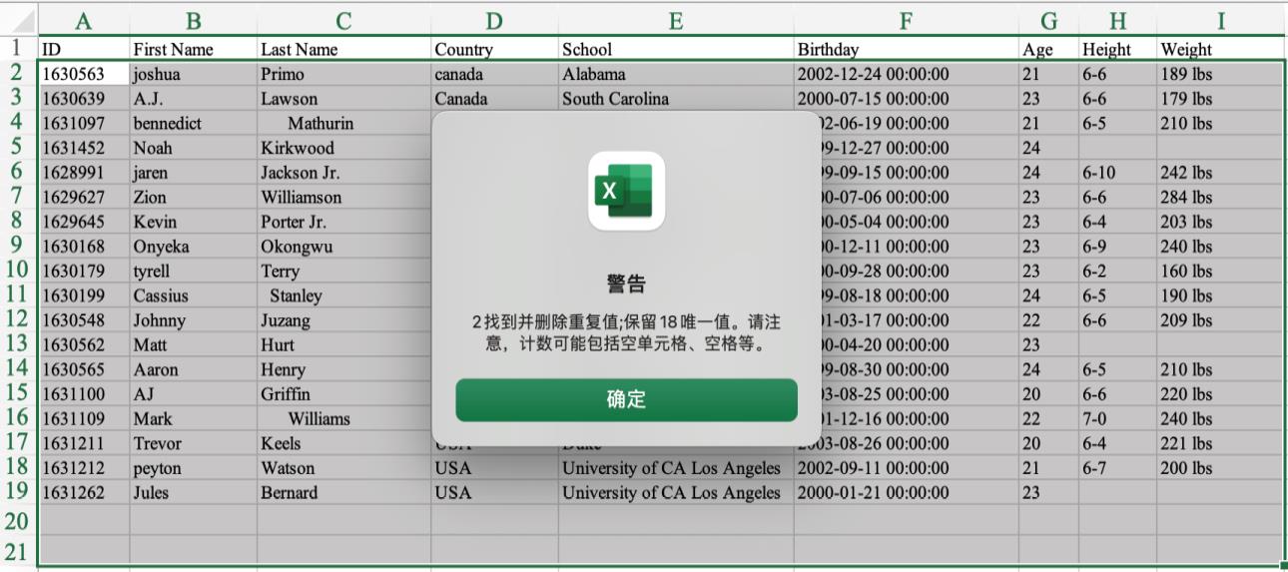Click the select-all triangle at the grid corner
Screen dimensions: 1288x572
pos(21,20)
